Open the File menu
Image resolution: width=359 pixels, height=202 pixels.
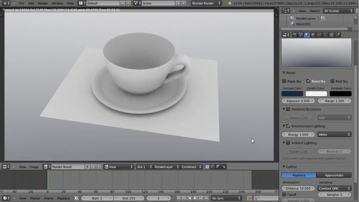point(21,3)
